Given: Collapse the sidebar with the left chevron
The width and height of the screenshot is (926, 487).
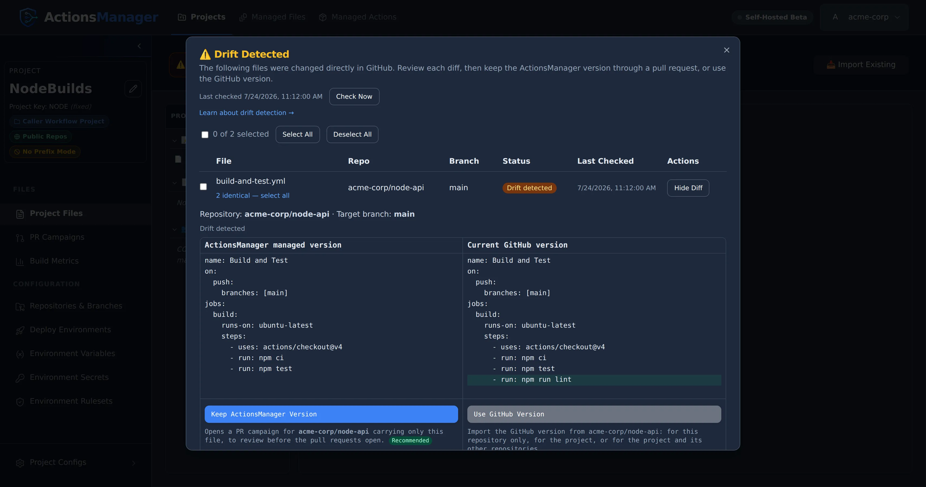Looking at the screenshot, I should 139,46.
